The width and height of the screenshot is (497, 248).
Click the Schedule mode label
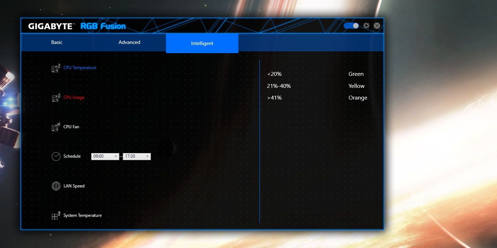coord(72,156)
